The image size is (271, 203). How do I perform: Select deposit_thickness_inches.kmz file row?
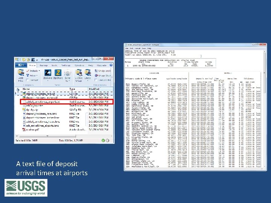coord(64,118)
